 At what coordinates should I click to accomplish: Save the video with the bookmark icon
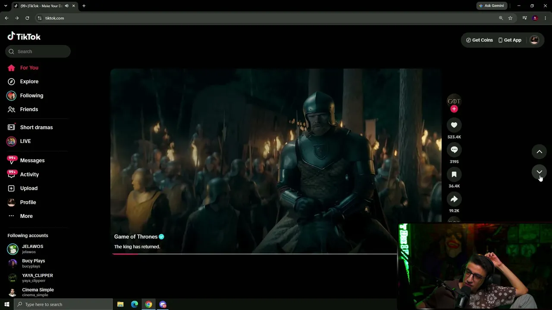coord(454,174)
